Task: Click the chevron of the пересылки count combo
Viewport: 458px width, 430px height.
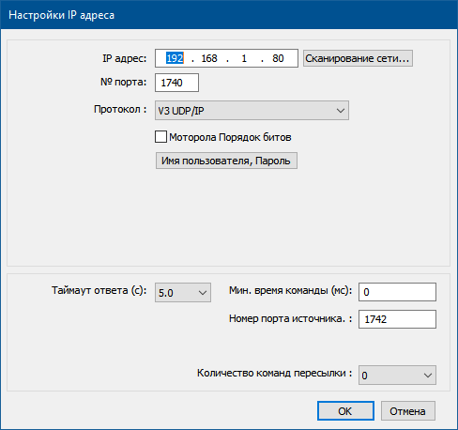Action: [428, 375]
